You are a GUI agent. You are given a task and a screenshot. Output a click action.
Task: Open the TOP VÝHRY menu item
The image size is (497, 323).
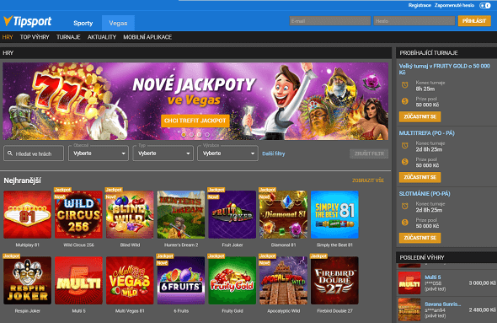(35, 37)
